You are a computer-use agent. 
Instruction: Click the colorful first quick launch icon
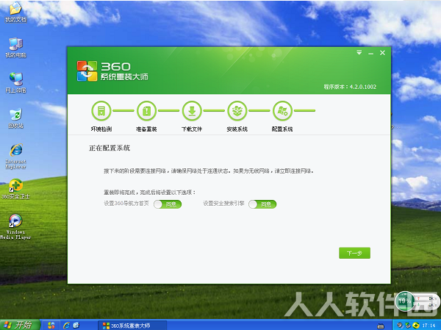coord(51,326)
